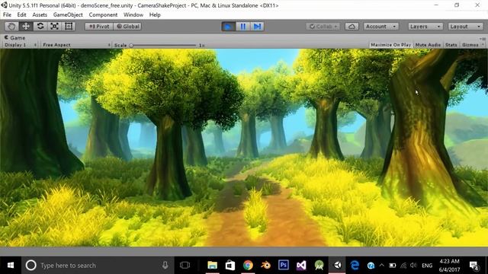
Task: Open Photoshop from taskbar
Action: tap(284, 266)
